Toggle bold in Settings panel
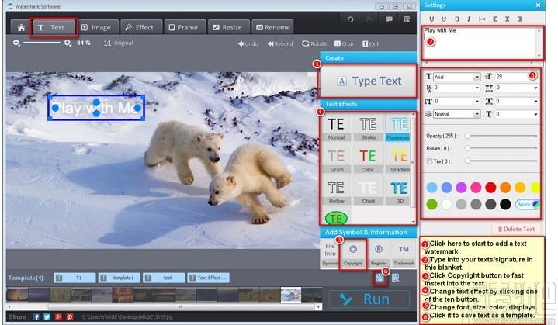The height and width of the screenshot is (325, 558). tap(456, 19)
